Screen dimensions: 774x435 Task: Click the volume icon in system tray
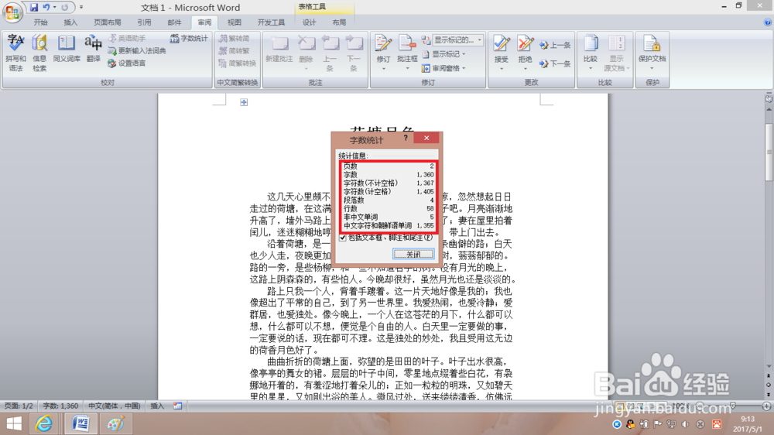click(685, 424)
